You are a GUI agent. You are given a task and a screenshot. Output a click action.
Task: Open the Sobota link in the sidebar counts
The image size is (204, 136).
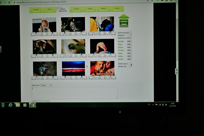pyautogui.click(x=120, y=56)
